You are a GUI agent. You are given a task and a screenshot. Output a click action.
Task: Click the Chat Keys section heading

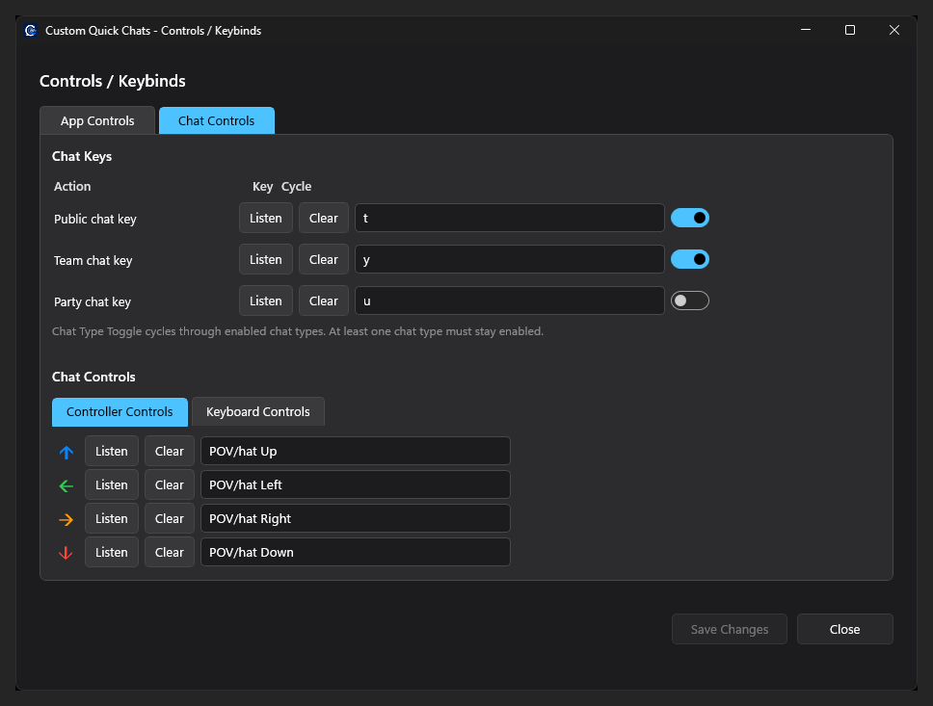[x=82, y=156]
